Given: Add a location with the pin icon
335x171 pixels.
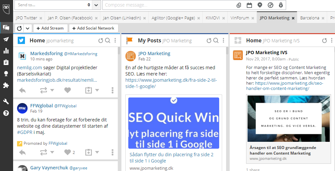Looking at the screenshot, I should (x=260, y=5).
